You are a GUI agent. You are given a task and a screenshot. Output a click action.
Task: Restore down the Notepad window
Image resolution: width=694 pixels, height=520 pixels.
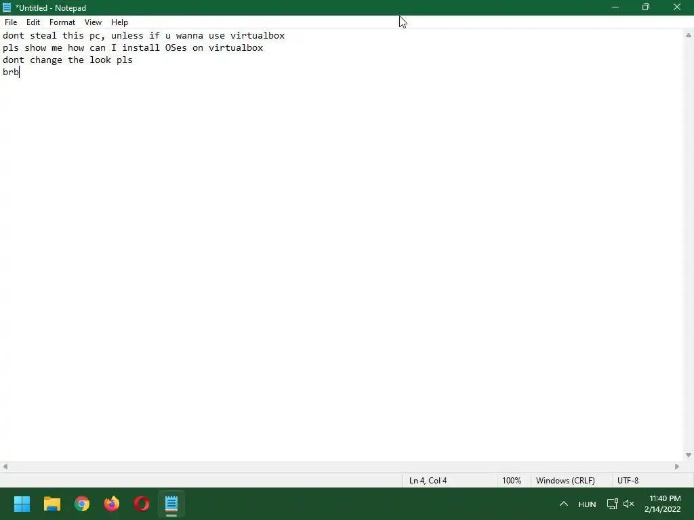(646, 7)
